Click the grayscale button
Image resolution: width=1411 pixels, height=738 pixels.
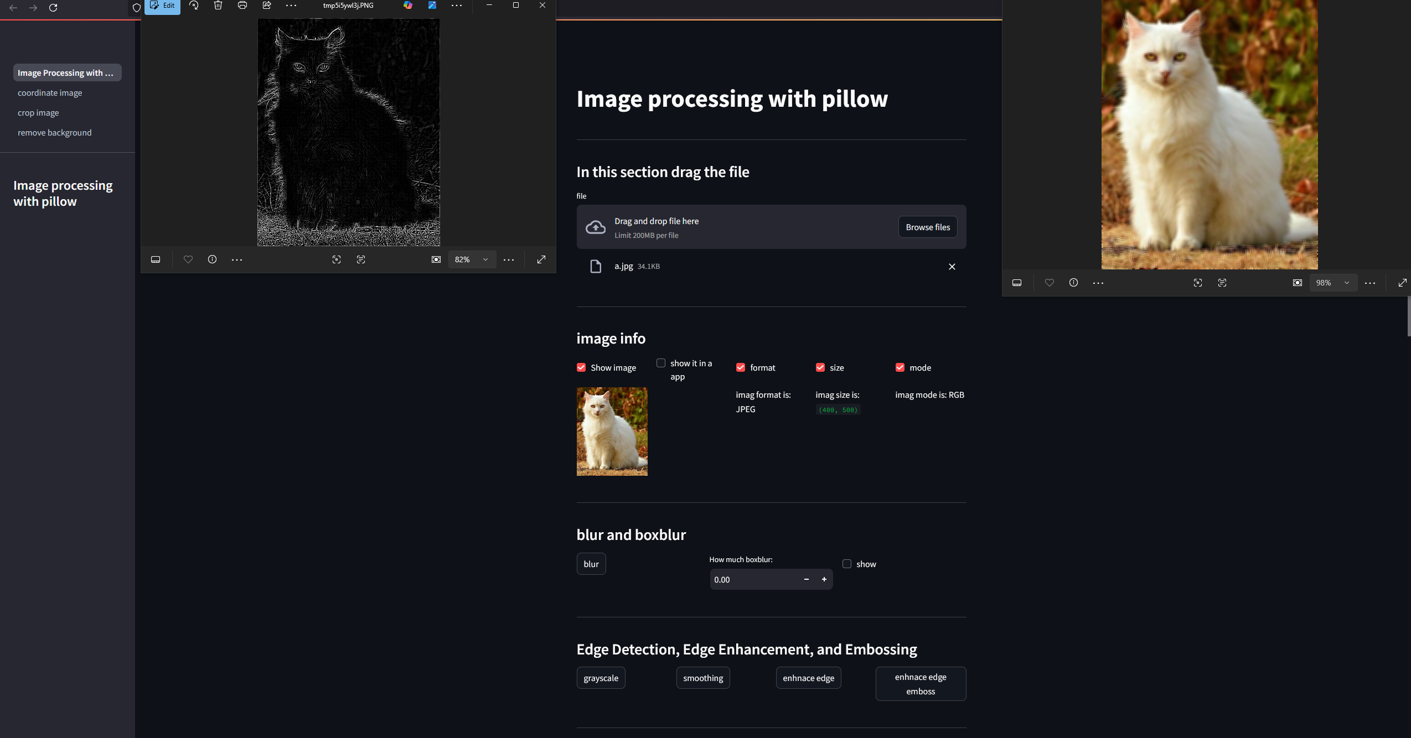click(601, 678)
